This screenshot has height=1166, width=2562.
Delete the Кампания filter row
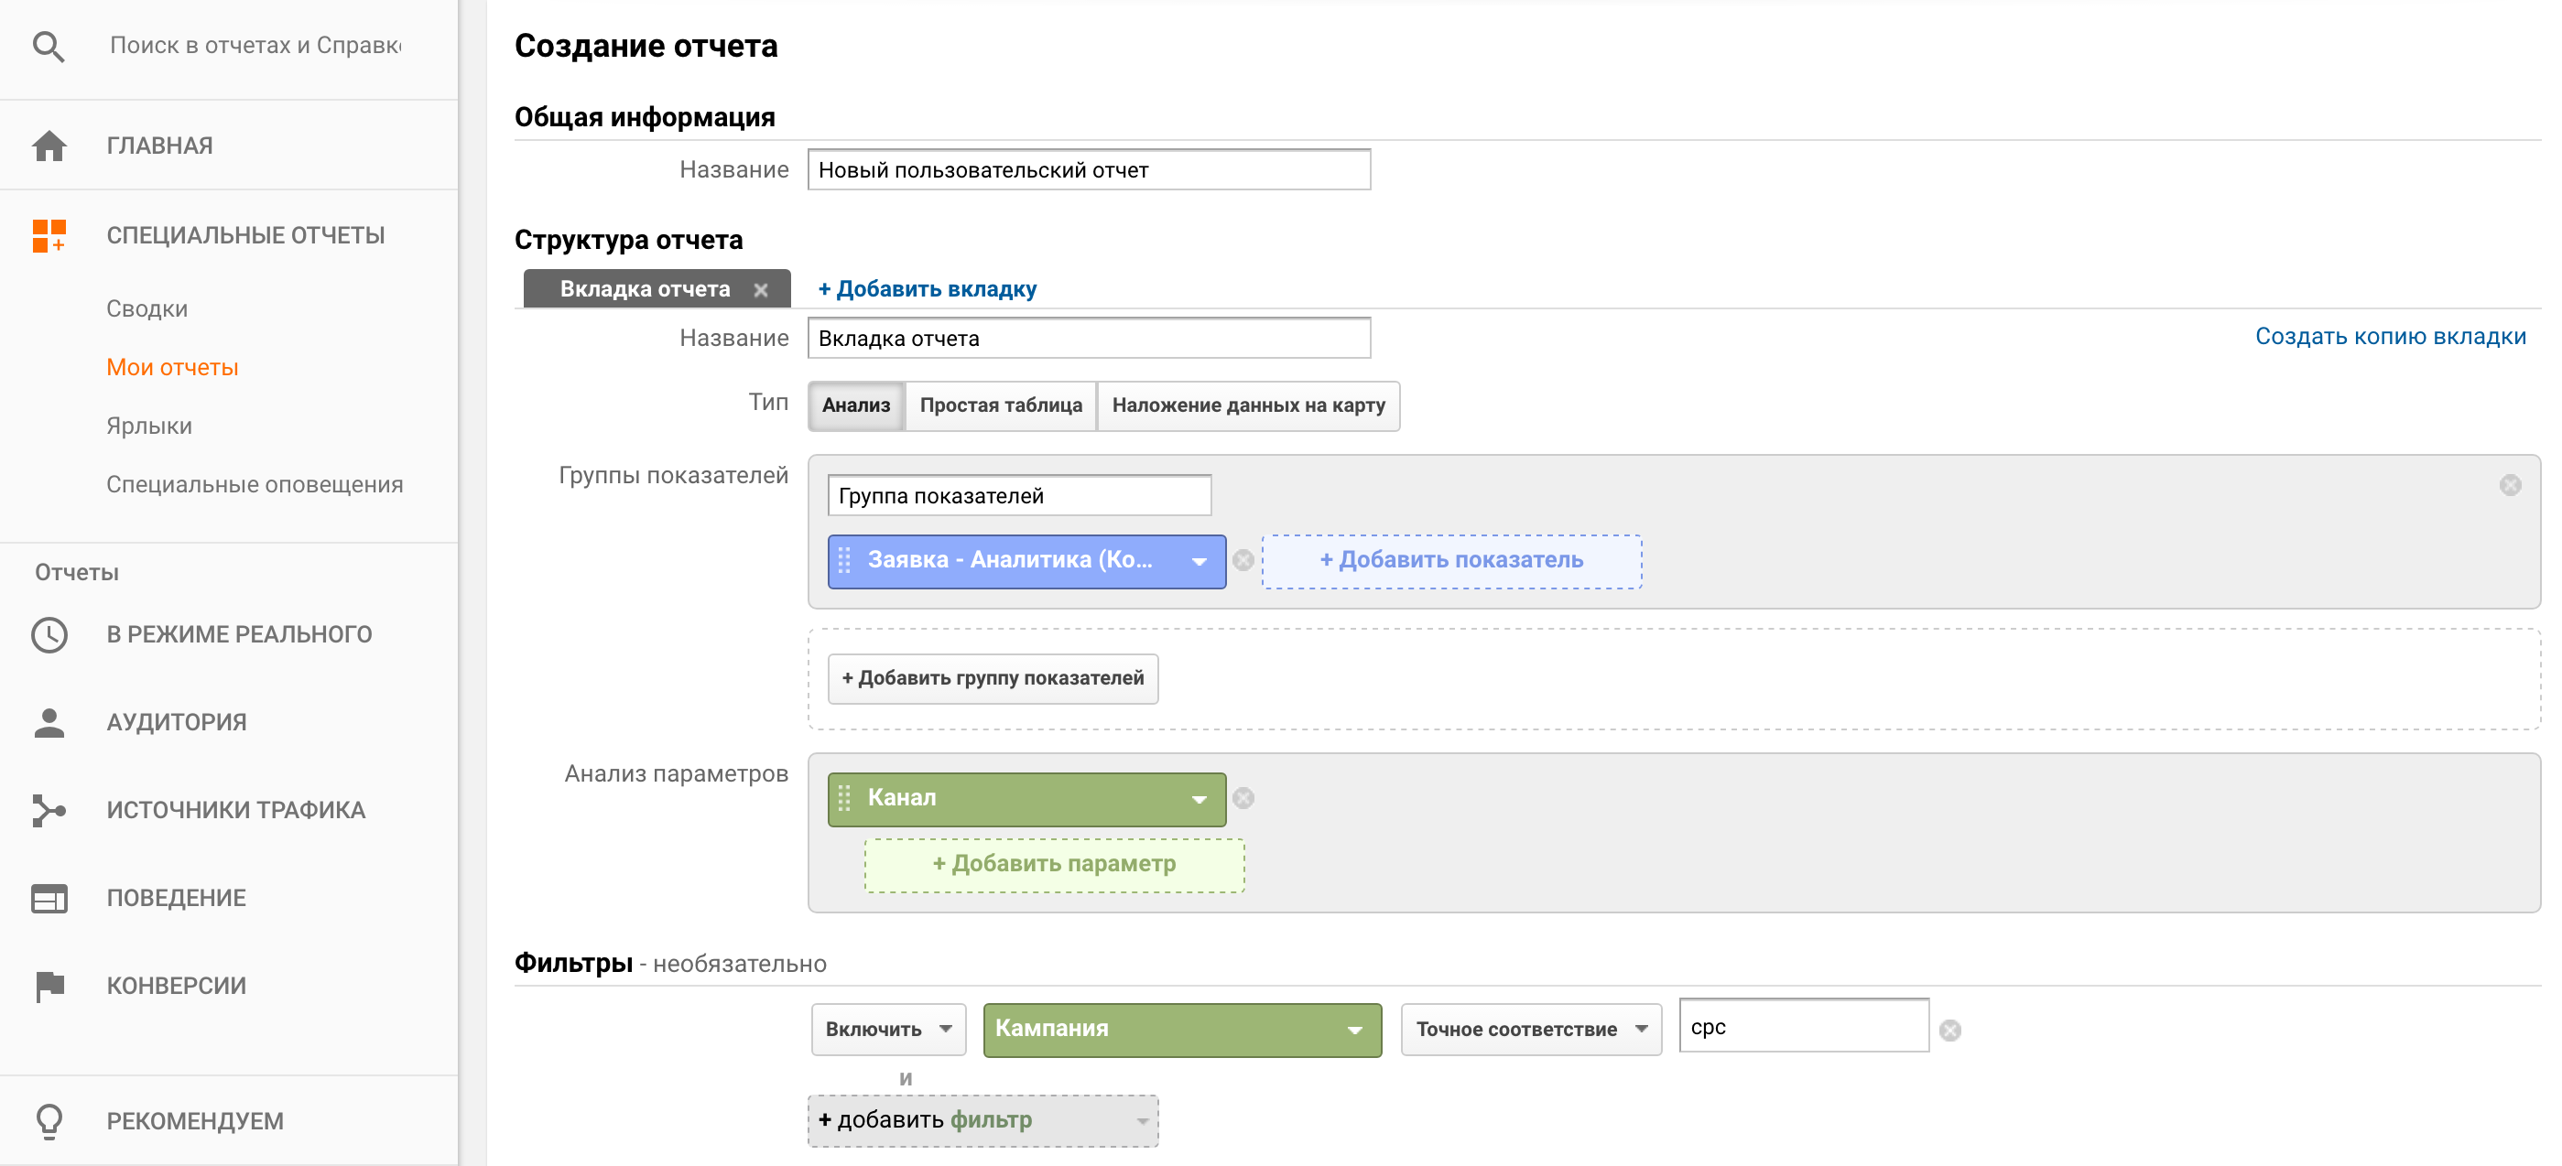point(1950,1031)
